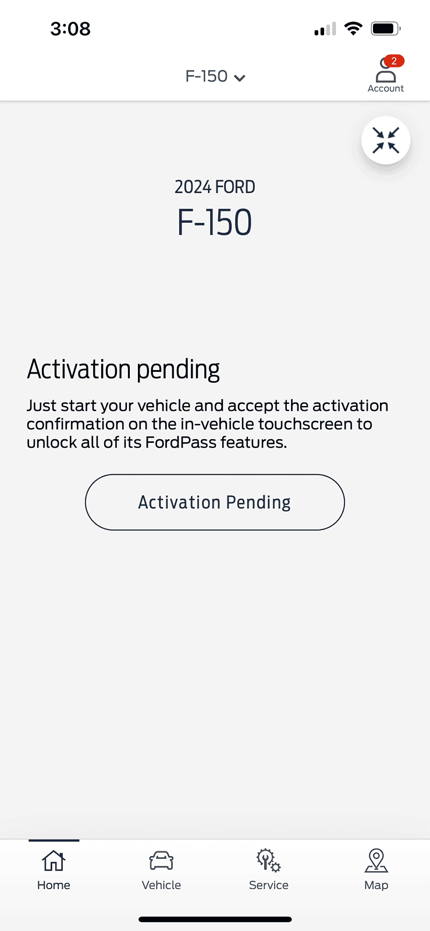Tap the 3:08 clock in status bar

pos(70,29)
